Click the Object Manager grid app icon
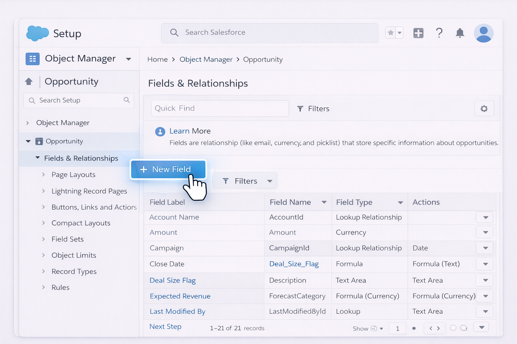The height and width of the screenshot is (344, 517). (x=33, y=59)
